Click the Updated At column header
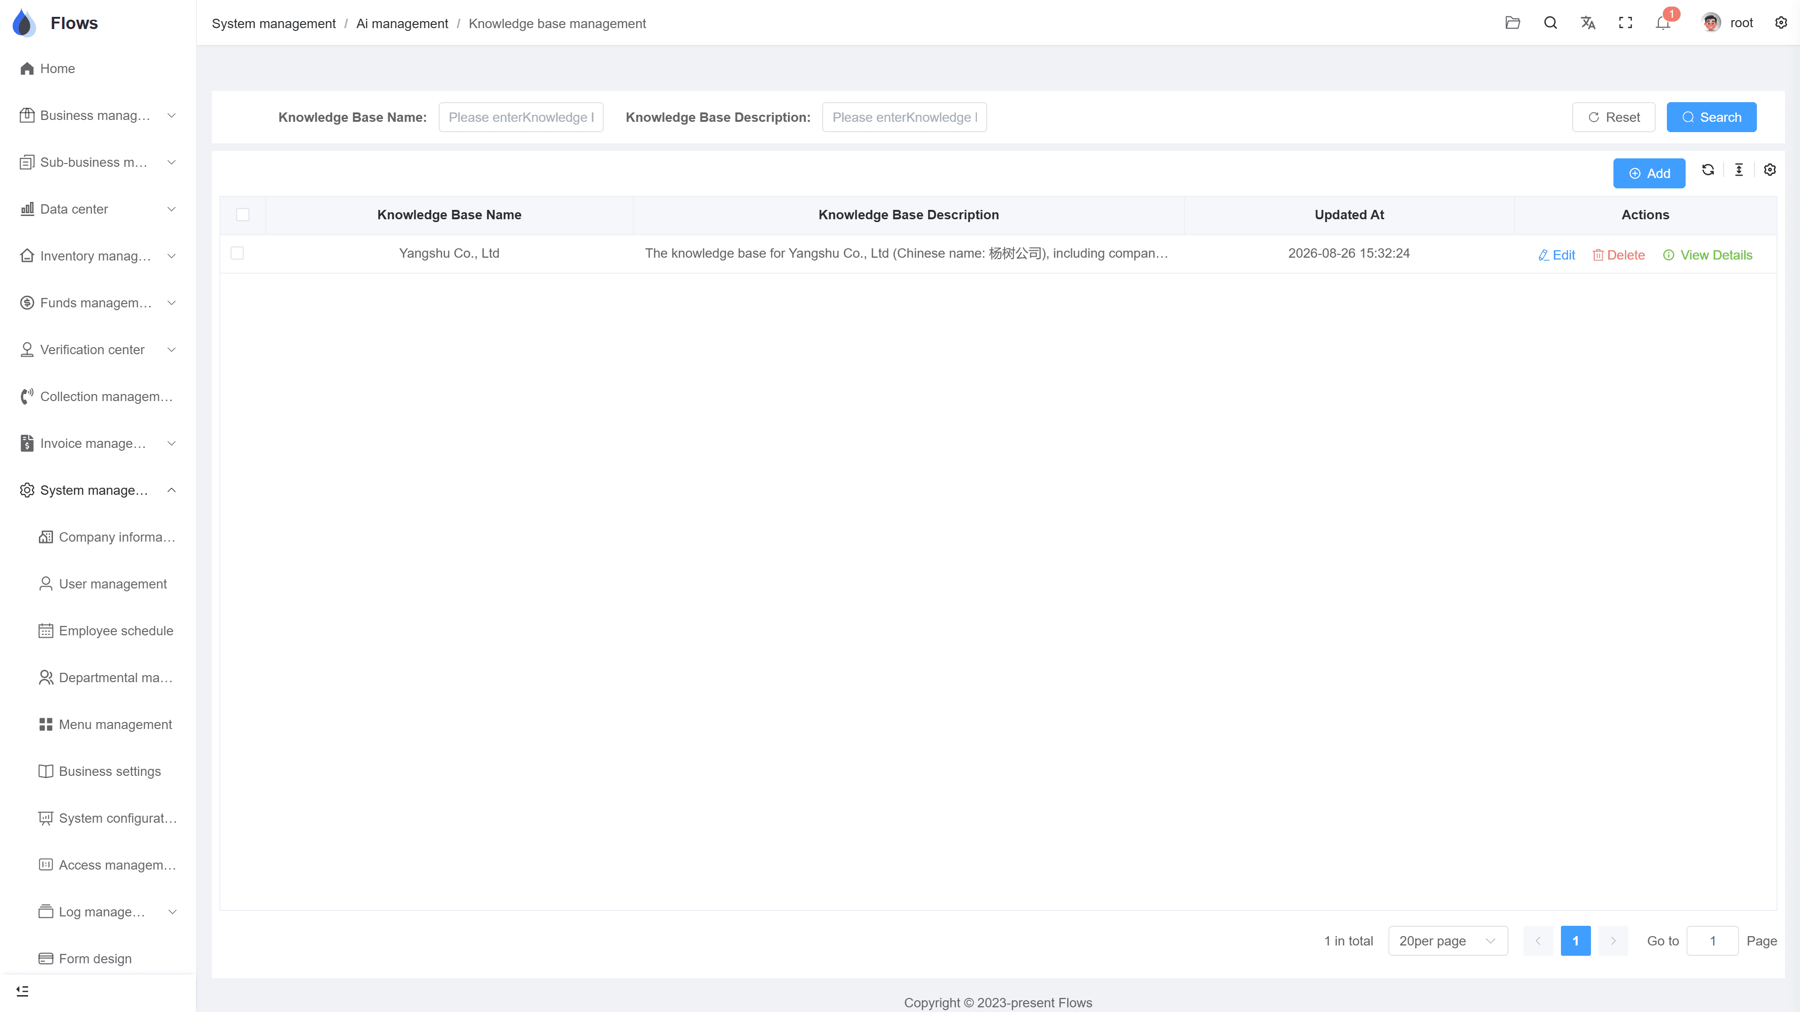The height and width of the screenshot is (1012, 1800). coord(1350,215)
